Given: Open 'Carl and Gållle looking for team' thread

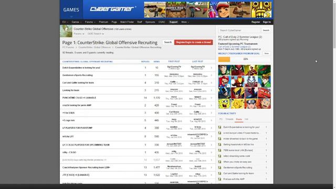Looking at the screenshot, I should pos(78,83).
